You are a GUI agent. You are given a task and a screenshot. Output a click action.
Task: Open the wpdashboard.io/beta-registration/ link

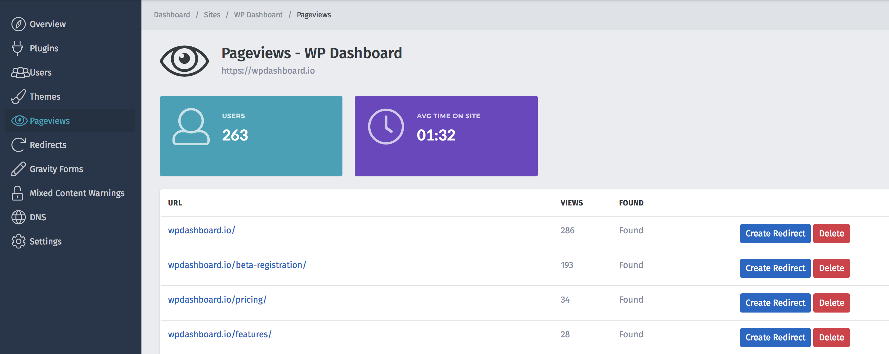[x=237, y=265]
